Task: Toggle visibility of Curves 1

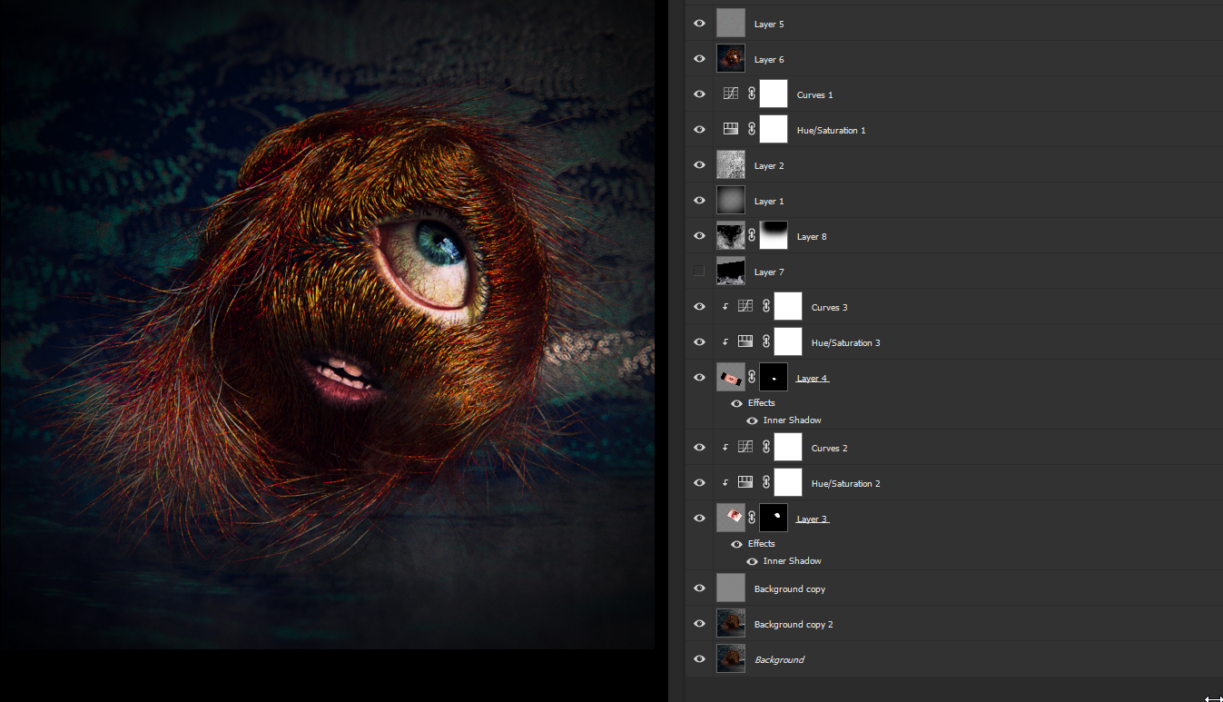Action: click(x=699, y=94)
